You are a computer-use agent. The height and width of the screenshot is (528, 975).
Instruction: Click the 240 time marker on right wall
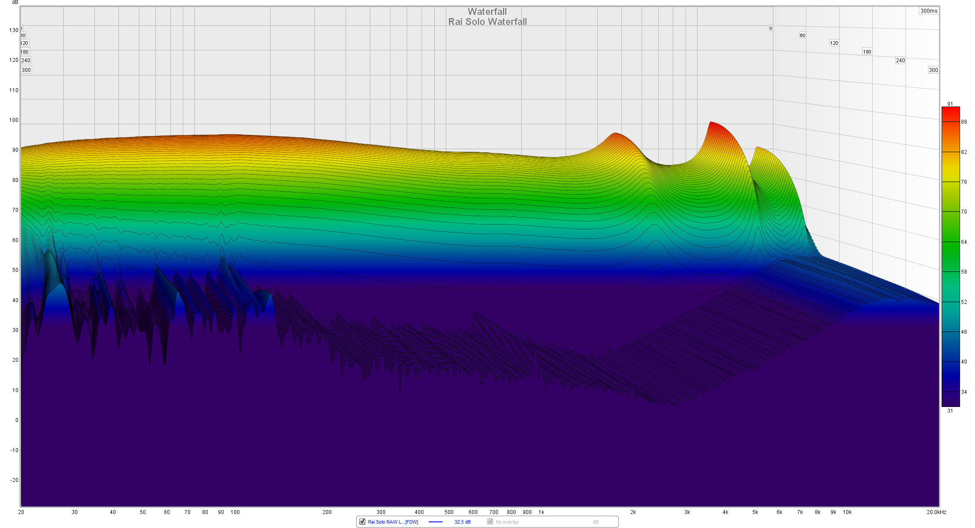[x=900, y=61]
